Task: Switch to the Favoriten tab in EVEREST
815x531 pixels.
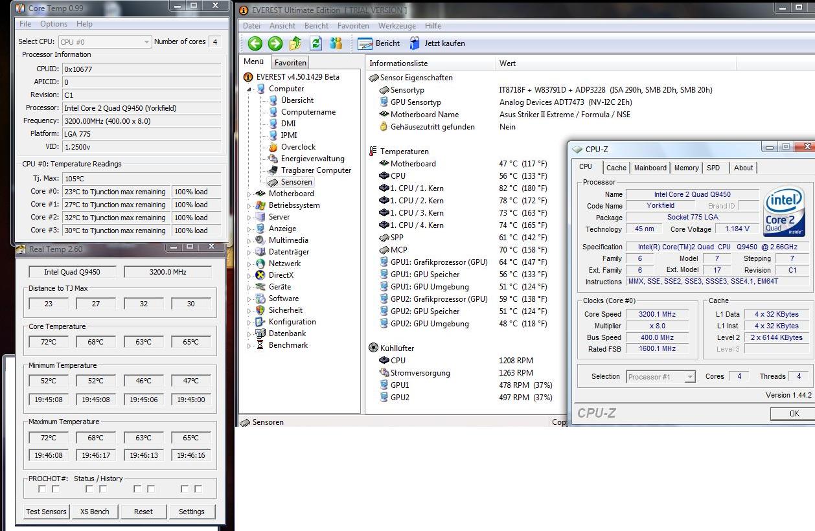Action: [x=290, y=63]
